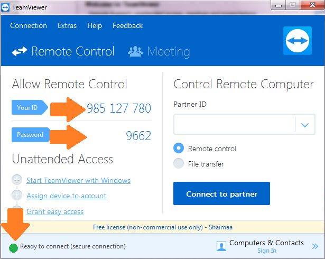
Task: Open the Connection menu
Action: [x=29, y=26]
